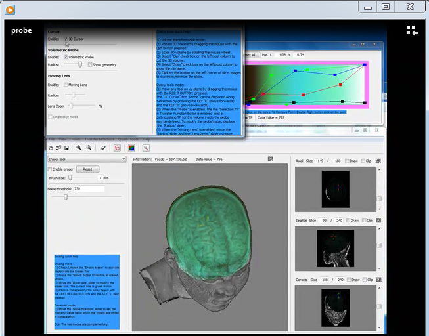Screen dimensions: 429x336
Task: Click the Sagittal slice image thumbnail
Action: pyautogui.click(x=336, y=249)
